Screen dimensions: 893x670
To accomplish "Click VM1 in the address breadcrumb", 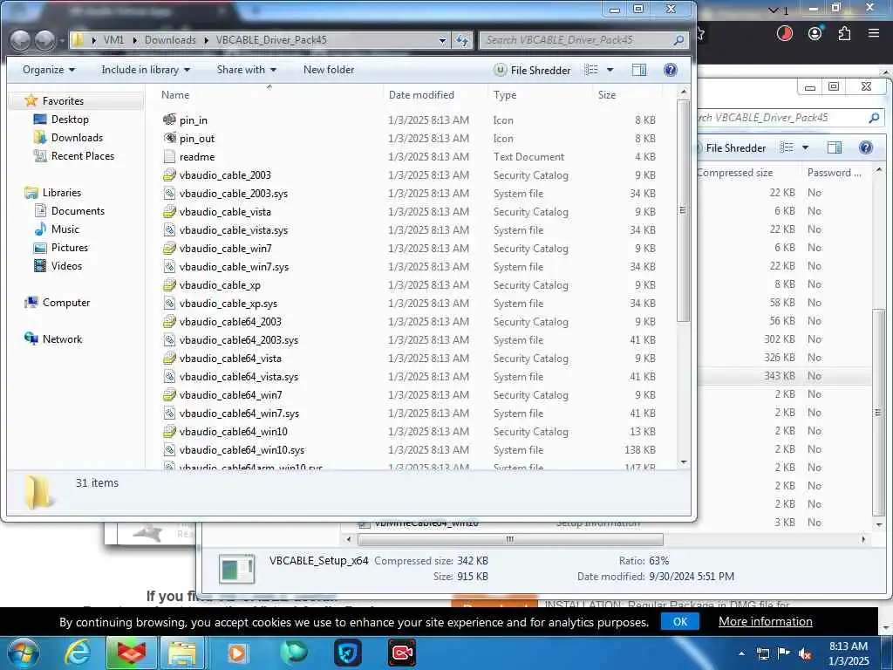I will coord(113,40).
